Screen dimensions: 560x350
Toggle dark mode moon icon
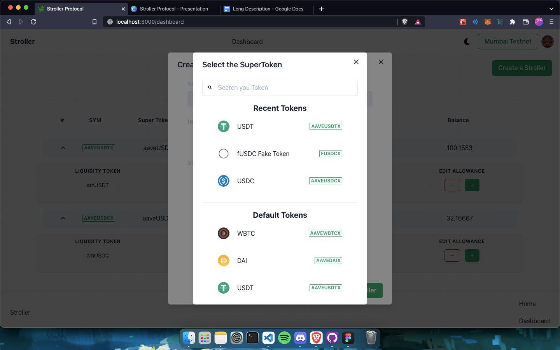coord(467,42)
